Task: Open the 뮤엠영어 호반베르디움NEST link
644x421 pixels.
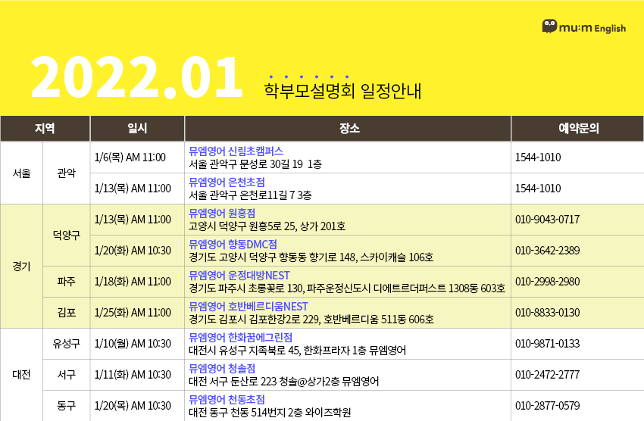Action: (x=248, y=307)
